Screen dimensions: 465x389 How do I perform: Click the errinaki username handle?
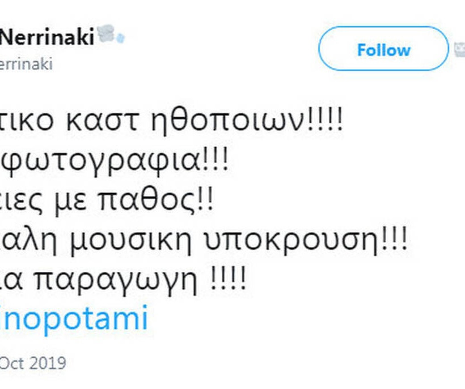pyautogui.click(x=26, y=64)
